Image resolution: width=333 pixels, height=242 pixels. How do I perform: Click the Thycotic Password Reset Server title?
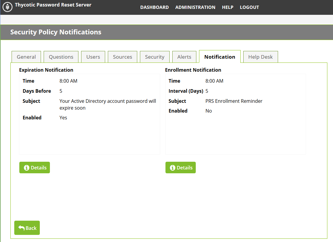tap(53, 5)
